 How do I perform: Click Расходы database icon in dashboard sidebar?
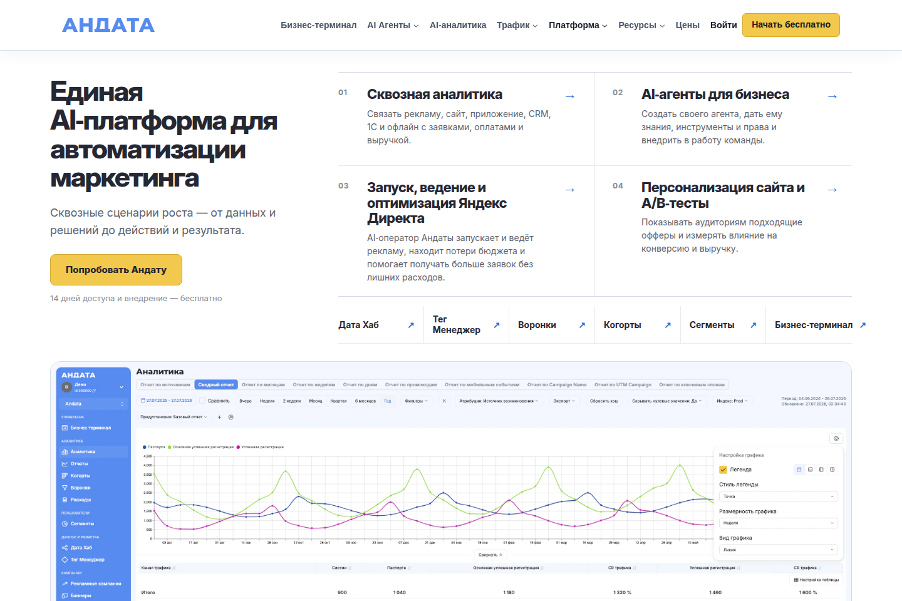click(x=65, y=500)
